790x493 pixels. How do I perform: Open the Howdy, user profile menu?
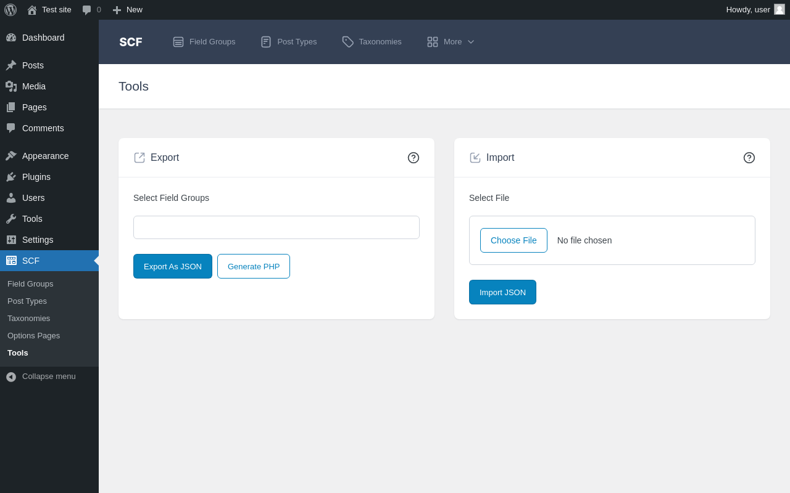point(755,10)
